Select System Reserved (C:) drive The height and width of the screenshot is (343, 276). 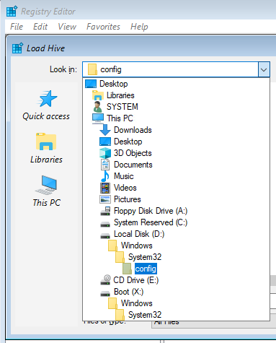176,222
